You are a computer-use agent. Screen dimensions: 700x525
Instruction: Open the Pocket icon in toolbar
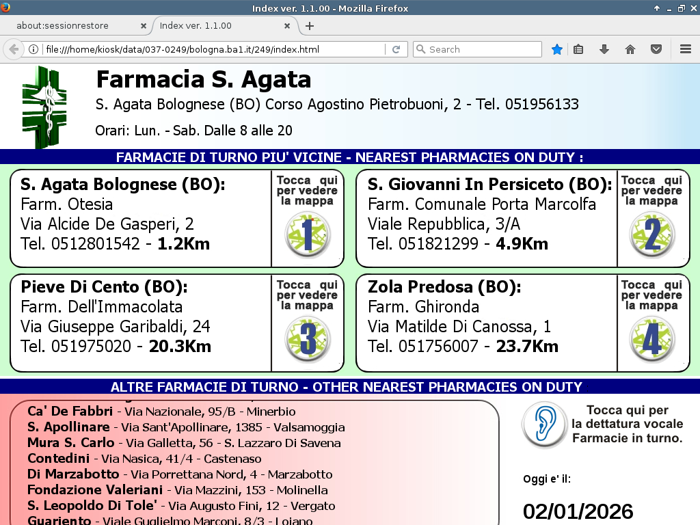(656, 49)
